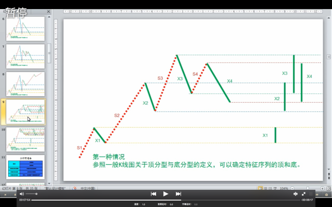
Task: Open slide 10 thumbnail in panel
Action: point(25,139)
